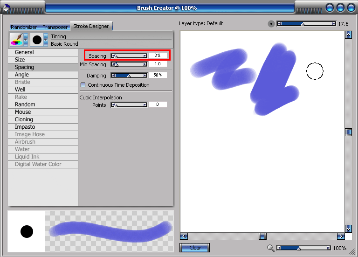Open the General settings category
Screen dimensions: 358x257
[43, 52]
